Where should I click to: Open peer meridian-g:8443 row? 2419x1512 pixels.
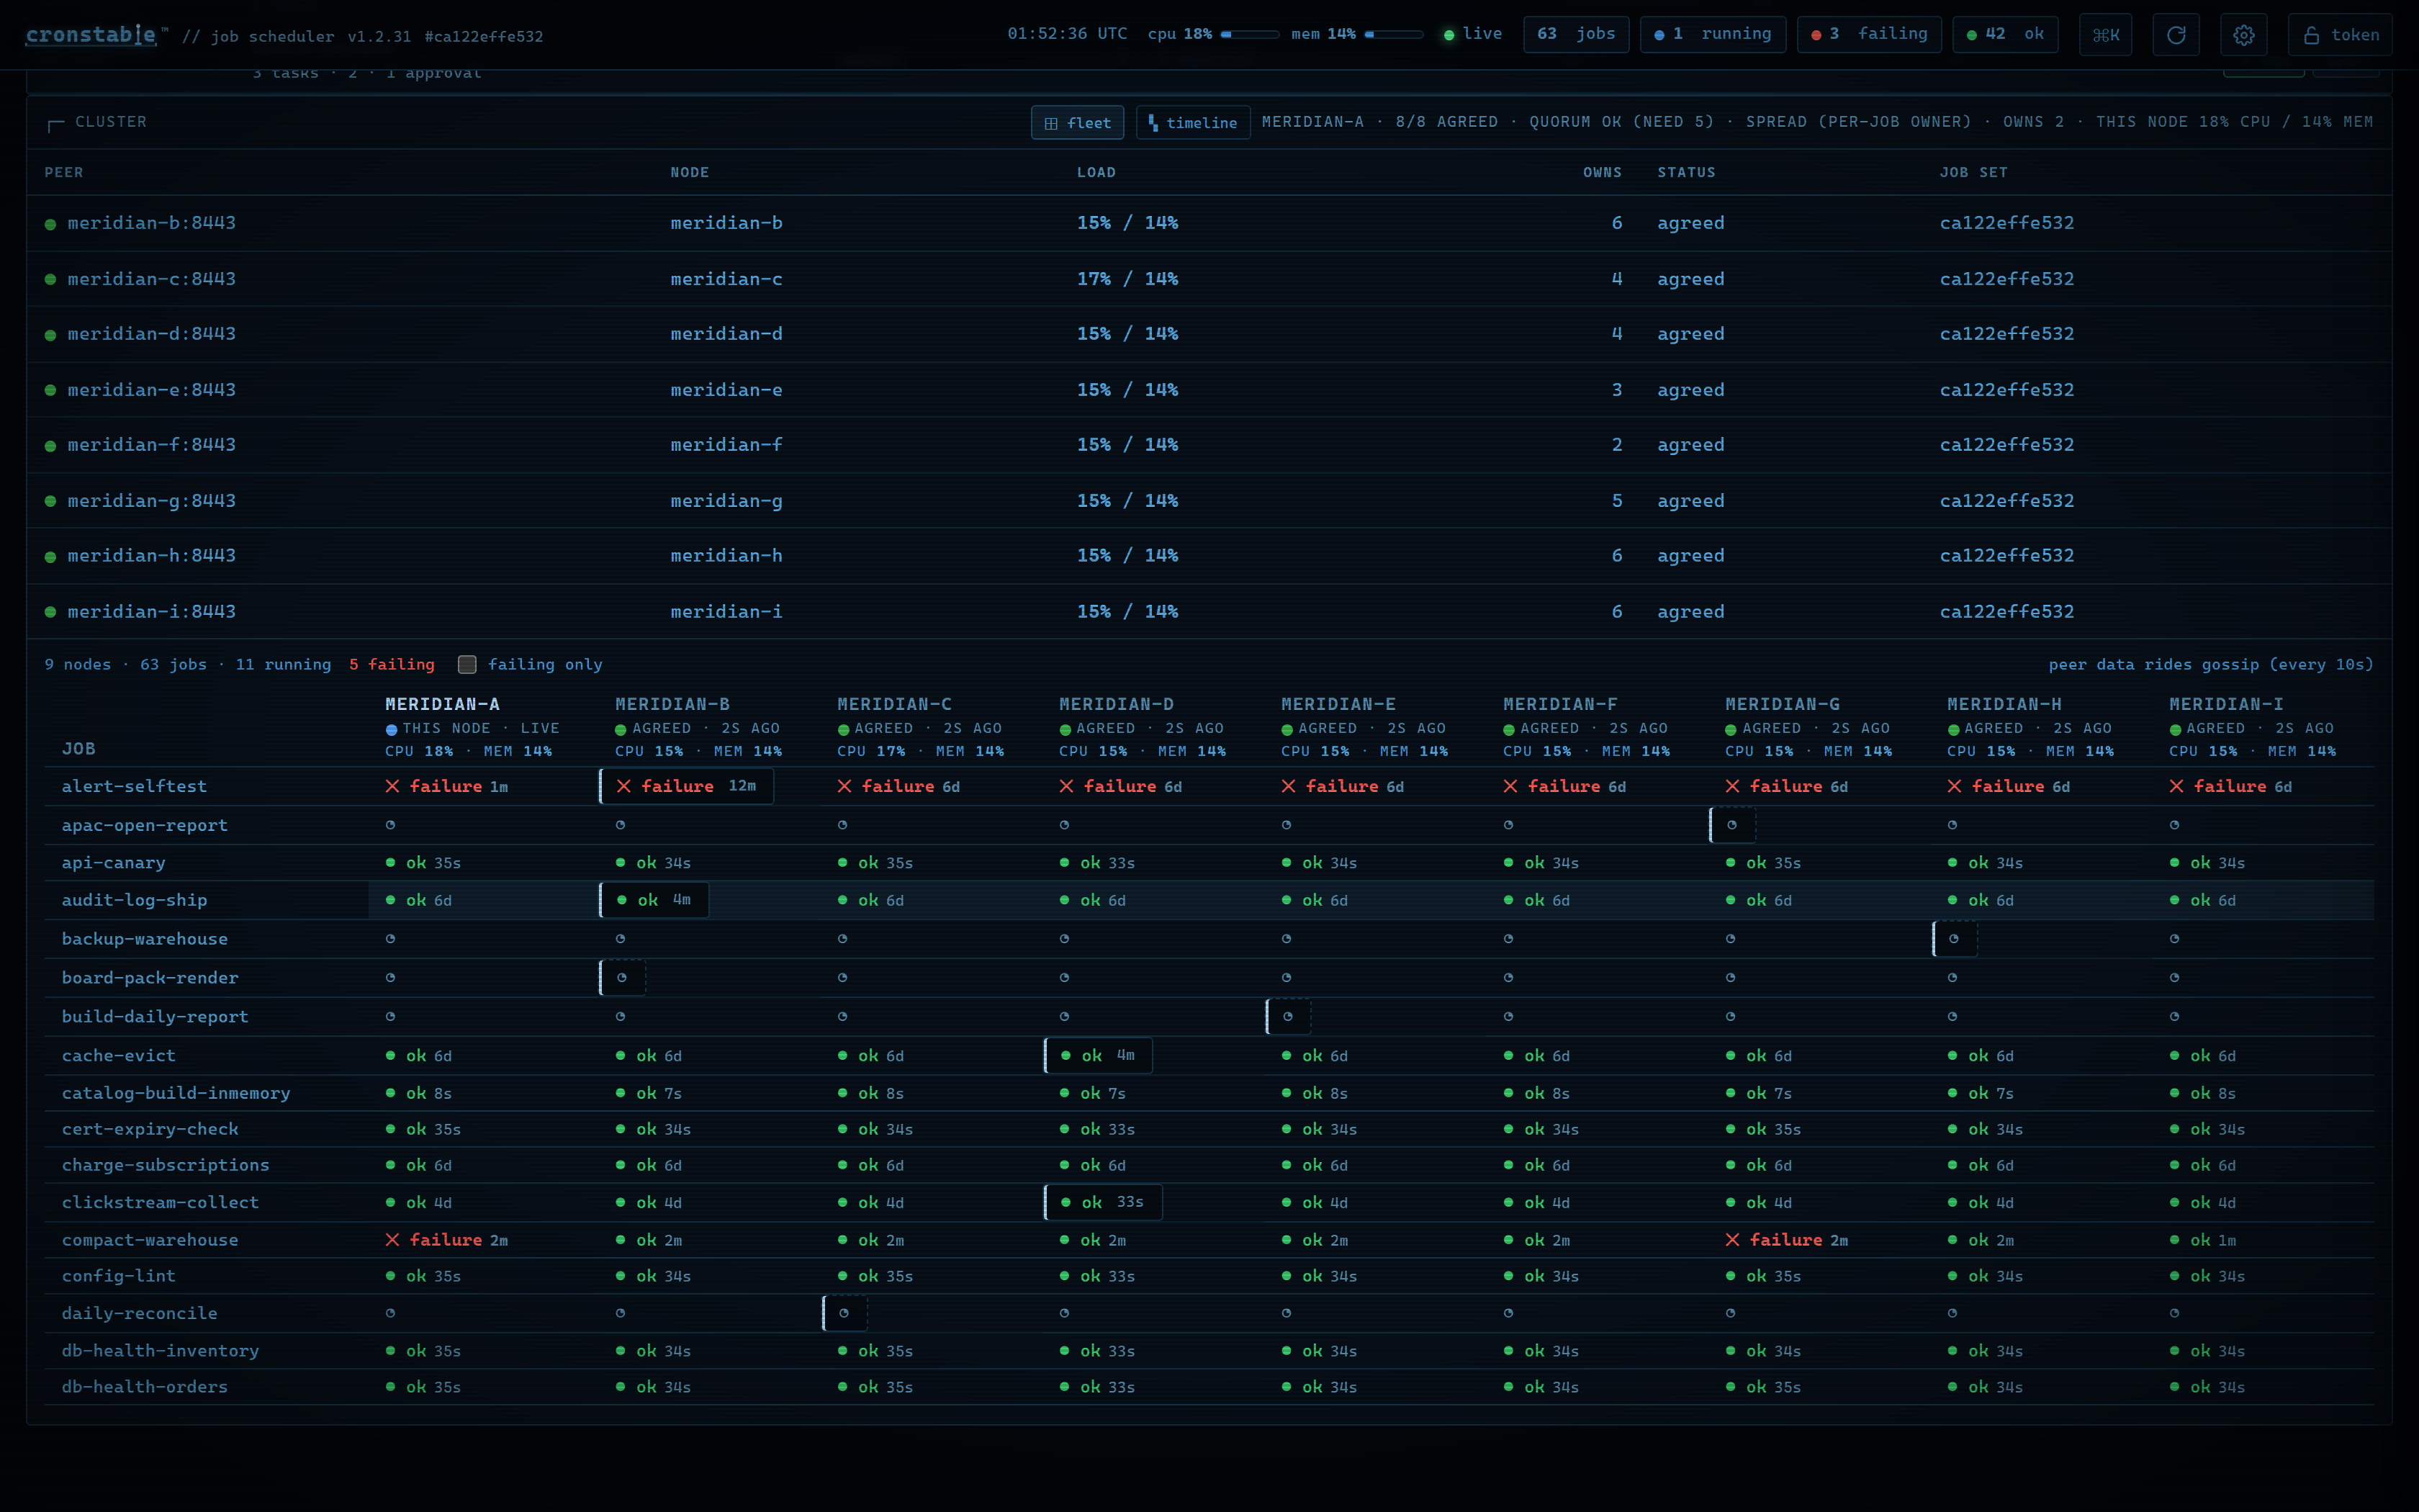point(1209,501)
